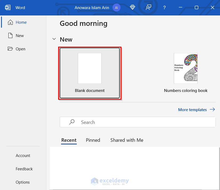This screenshot has height=190, width=220.
Task: Click the AI account avatar circle
Action: tap(117, 7)
